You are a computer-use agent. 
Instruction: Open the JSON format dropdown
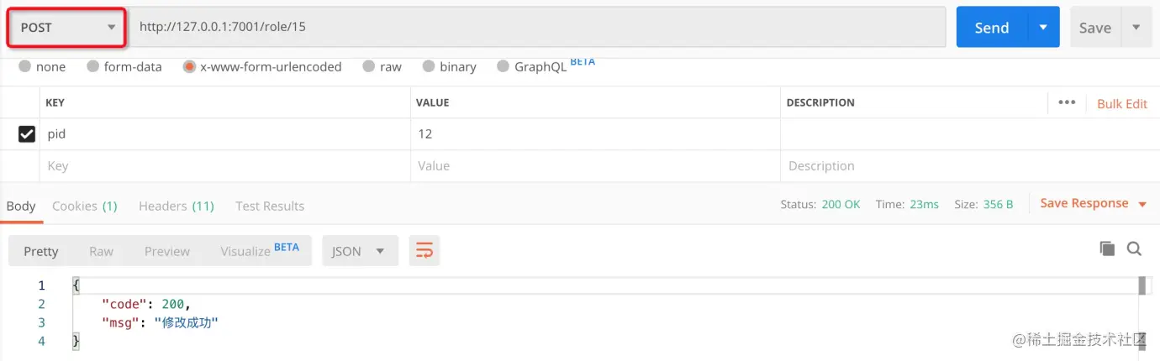[359, 251]
